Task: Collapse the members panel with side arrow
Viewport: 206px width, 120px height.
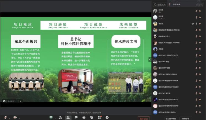Action: 150,59
